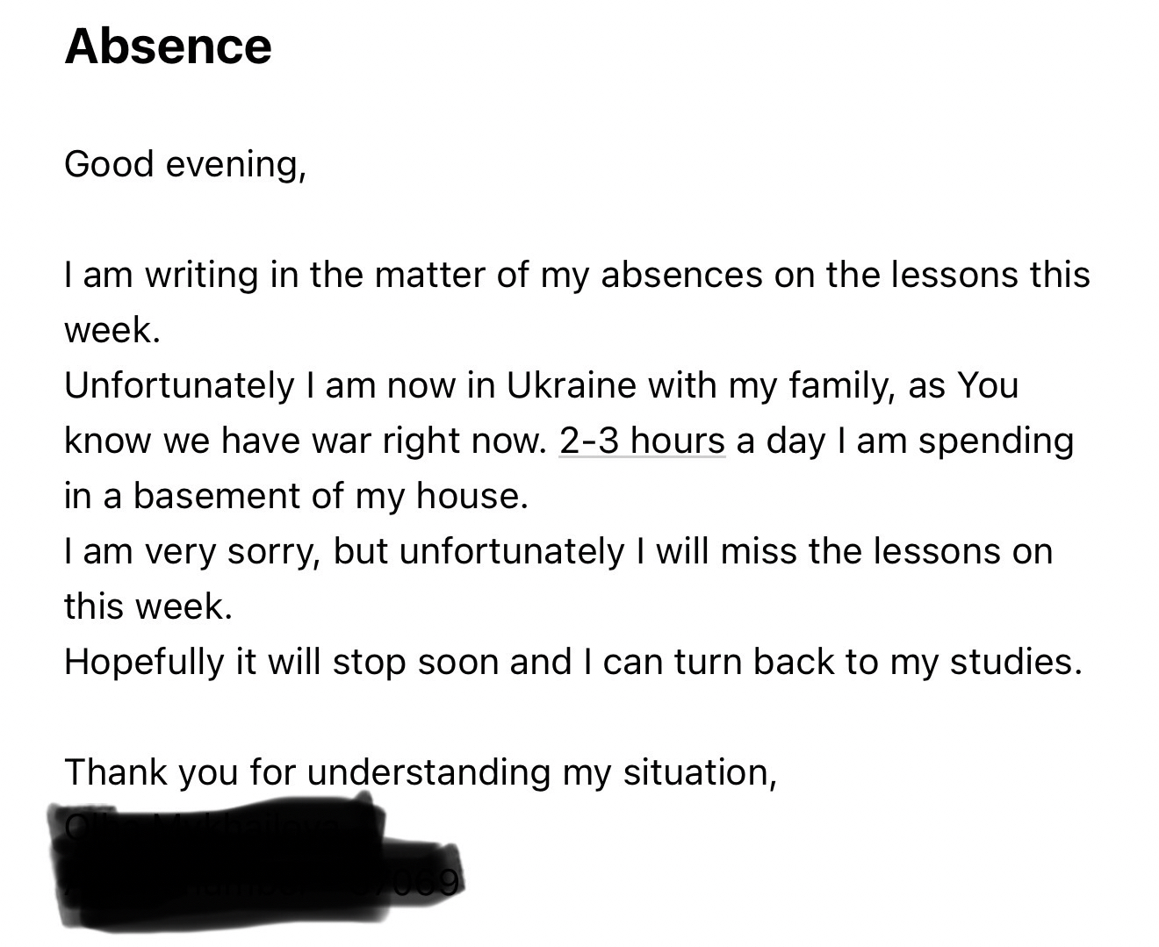Click the word "situation," in the closing line
This screenshot has width=1159, height=947.
pos(700,772)
